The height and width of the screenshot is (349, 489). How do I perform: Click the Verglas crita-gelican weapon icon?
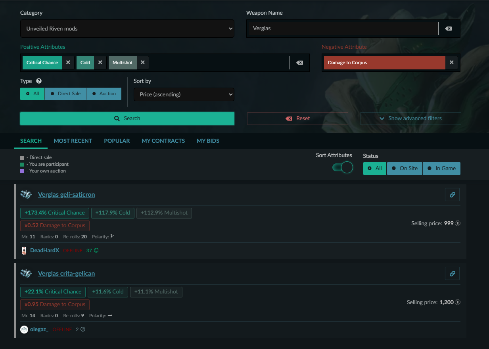click(x=27, y=273)
